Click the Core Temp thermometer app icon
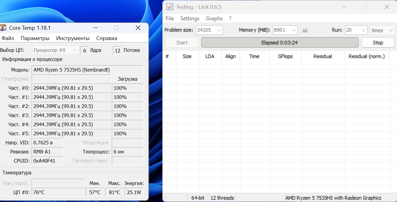 [x=3, y=28]
